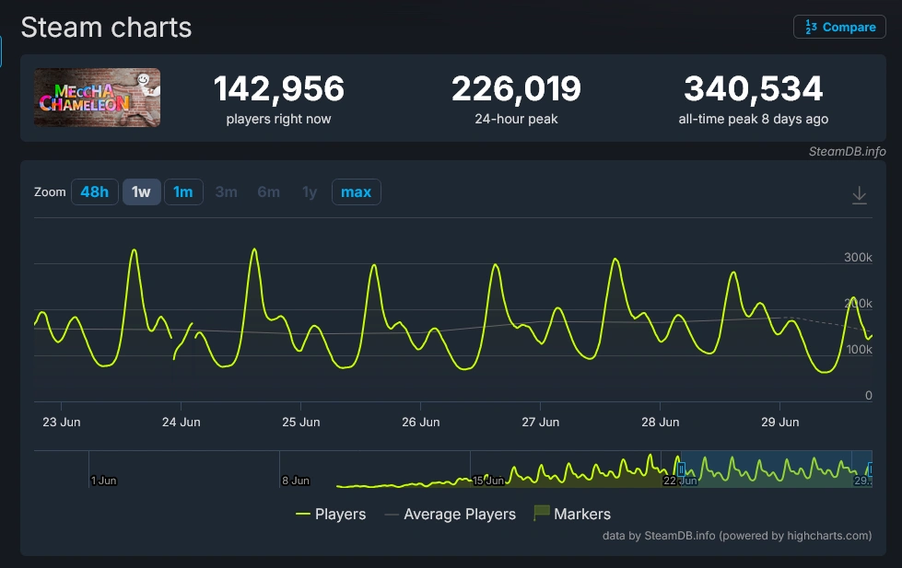Viewport: 902px width, 568px height.
Task: Toggle Markers in the chart legend
Action: point(572,514)
